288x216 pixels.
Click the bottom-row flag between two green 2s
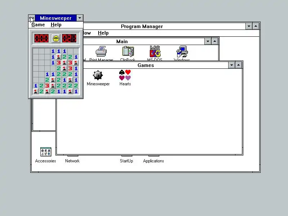(47, 91)
